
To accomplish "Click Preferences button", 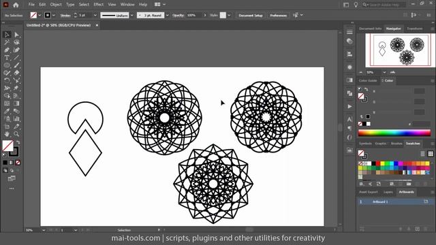I will pos(279,15).
